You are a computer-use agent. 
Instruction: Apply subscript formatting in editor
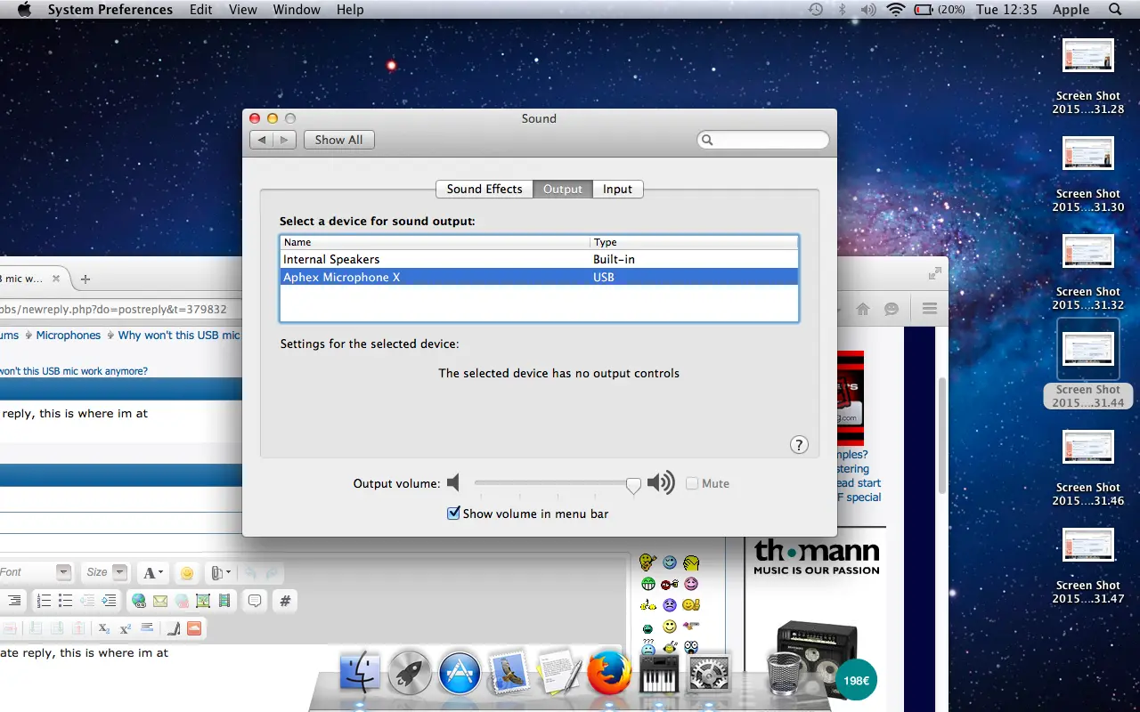tap(104, 628)
